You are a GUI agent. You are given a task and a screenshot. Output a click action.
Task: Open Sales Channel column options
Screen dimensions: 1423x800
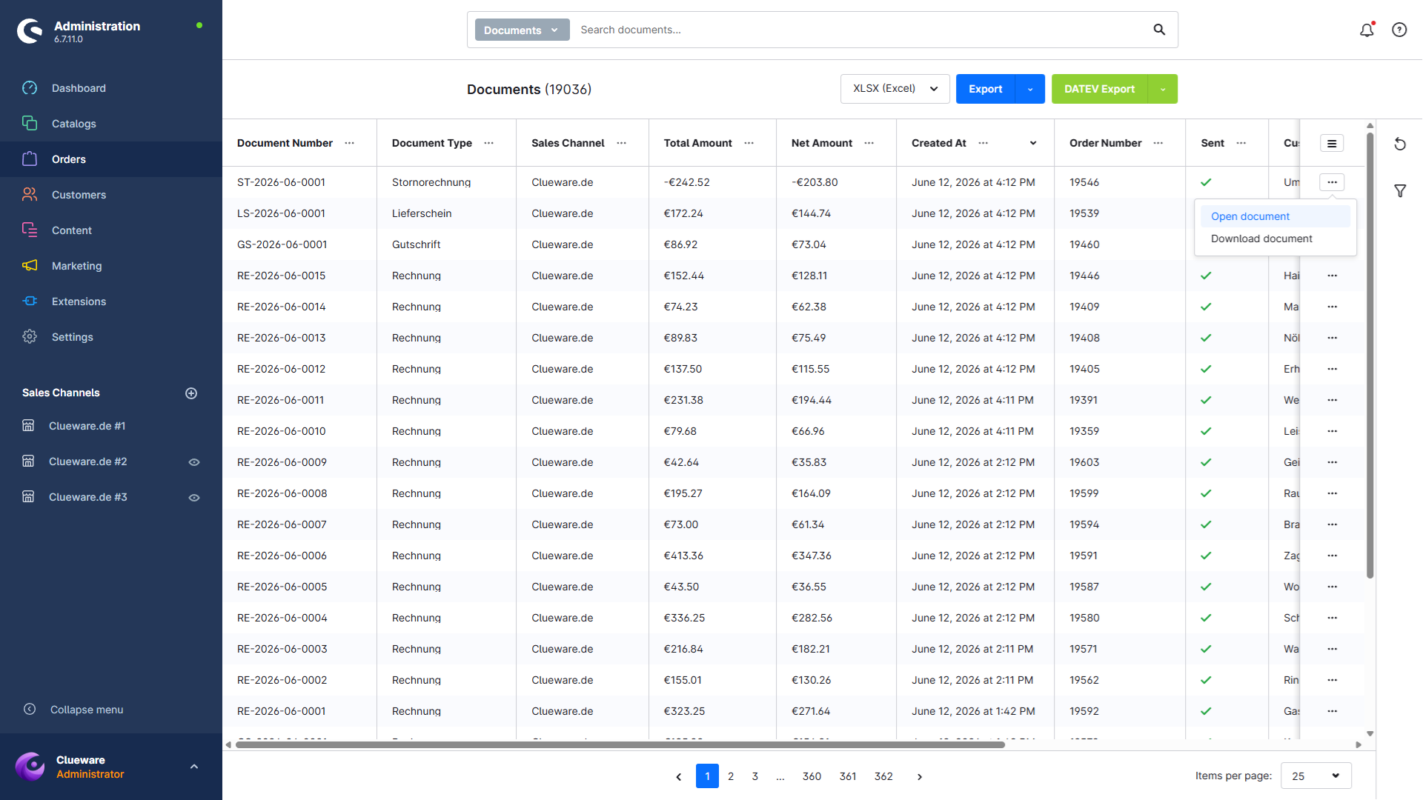tap(622, 143)
